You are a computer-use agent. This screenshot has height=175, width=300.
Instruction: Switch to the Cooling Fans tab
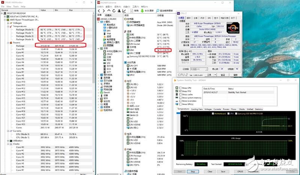pyautogui.click(x=196, y=109)
